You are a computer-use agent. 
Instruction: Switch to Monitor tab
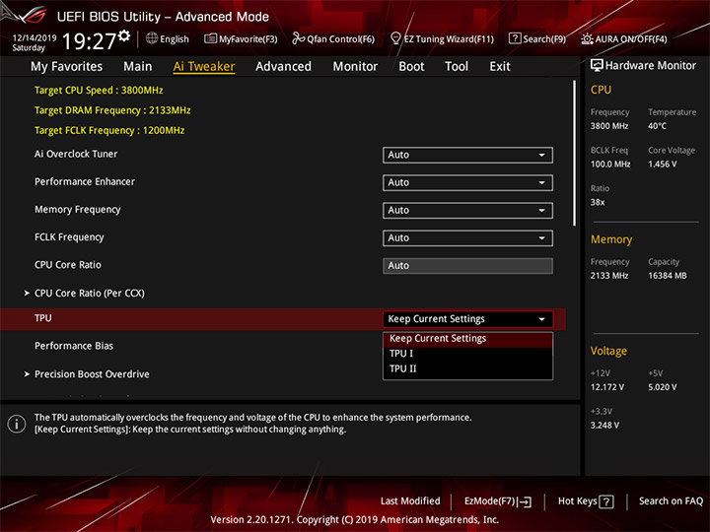(355, 67)
